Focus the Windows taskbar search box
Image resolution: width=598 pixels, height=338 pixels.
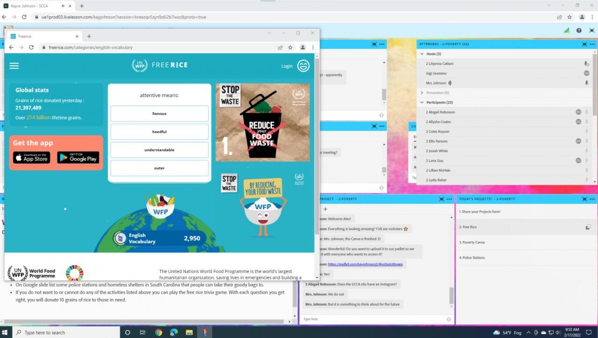[65, 332]
